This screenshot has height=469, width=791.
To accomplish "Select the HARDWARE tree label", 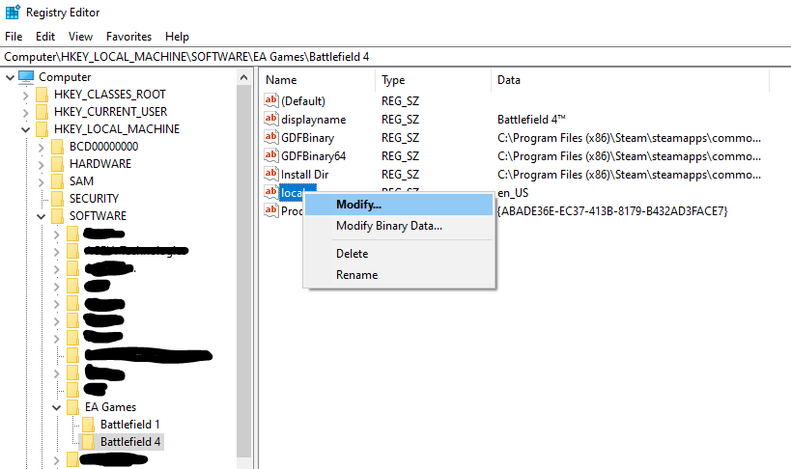I will [100, 164].
